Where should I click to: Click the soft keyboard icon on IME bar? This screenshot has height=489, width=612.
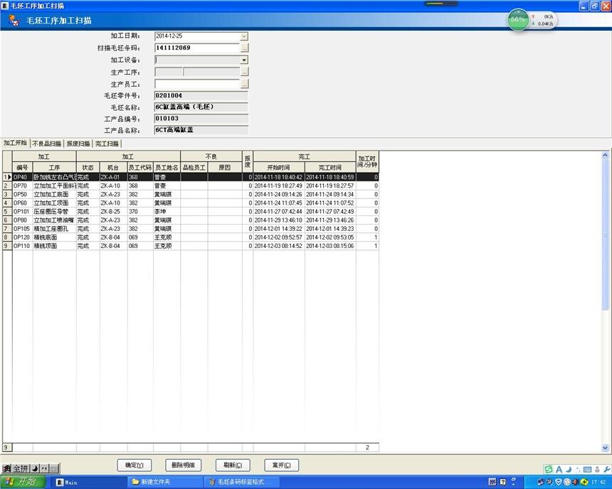pos(54,469)
